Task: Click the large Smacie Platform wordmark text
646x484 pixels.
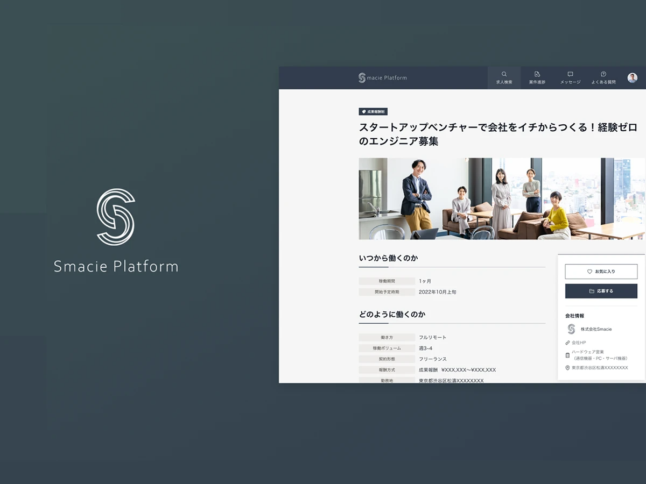Action: pyautogui.click(x=116, y=266)
